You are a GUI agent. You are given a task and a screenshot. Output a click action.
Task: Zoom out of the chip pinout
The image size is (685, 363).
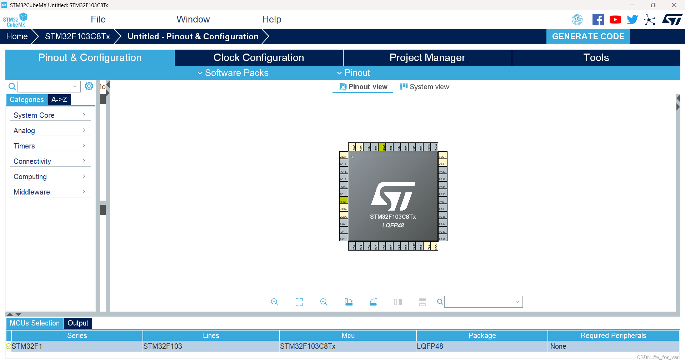point(324,302)
